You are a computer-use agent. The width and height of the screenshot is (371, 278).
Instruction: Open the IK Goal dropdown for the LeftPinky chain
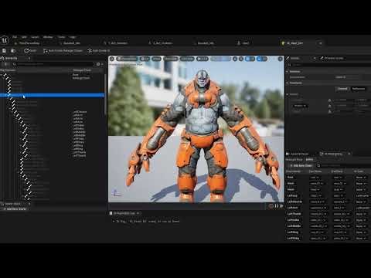tap(361, 239)
